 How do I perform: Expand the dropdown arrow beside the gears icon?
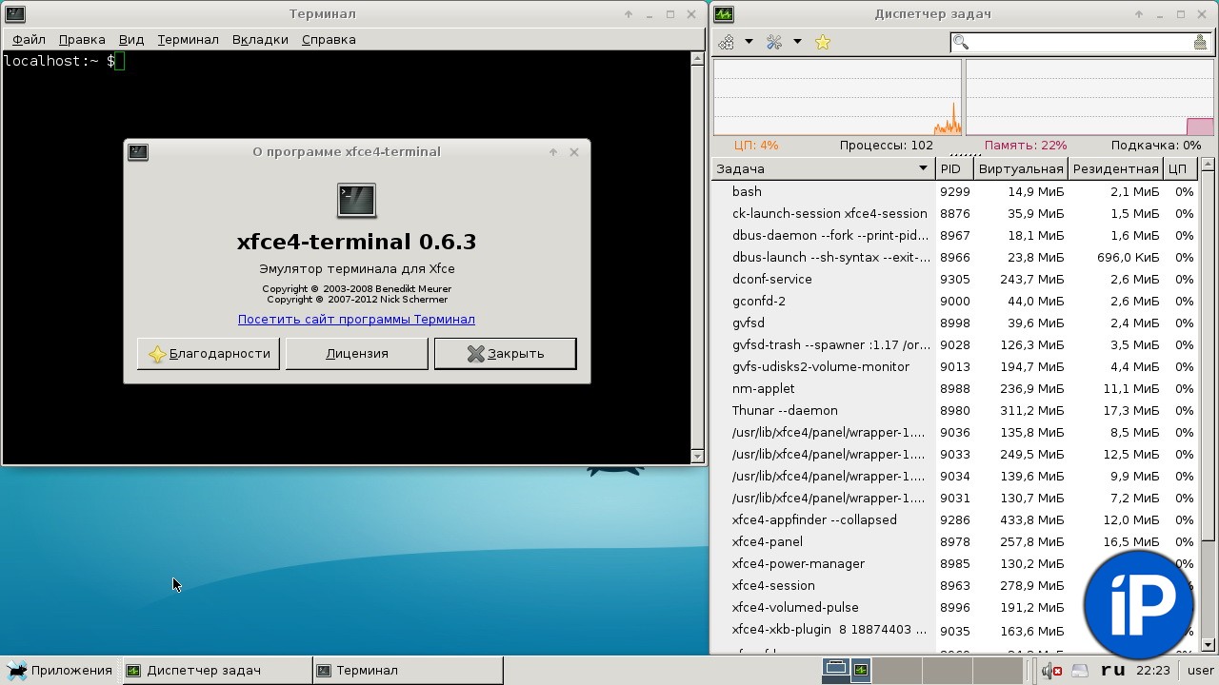(x=749, y=42)
